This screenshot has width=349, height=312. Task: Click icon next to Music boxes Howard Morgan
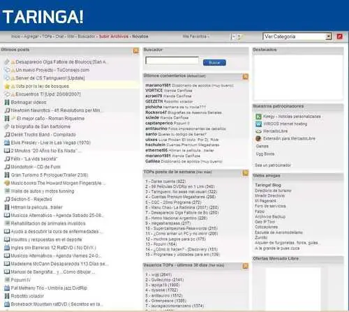[x=7, y=183]
